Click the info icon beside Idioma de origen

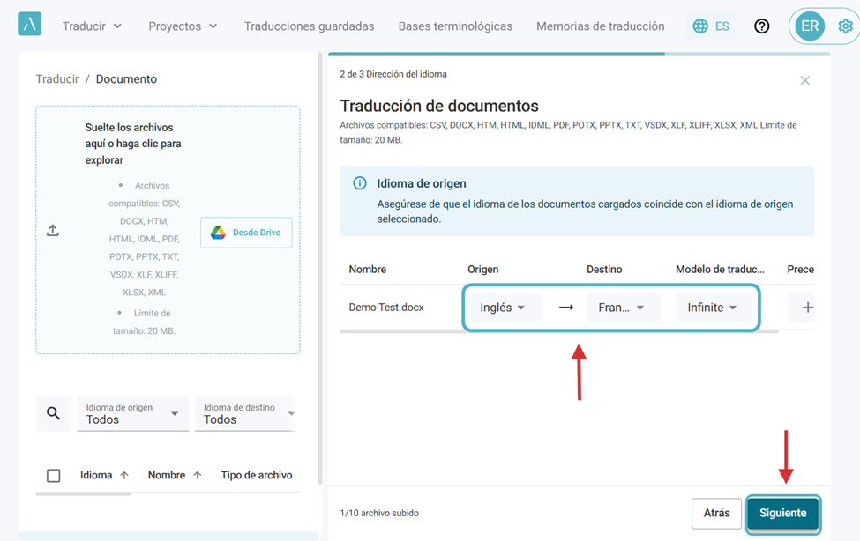(x=360, y=183)
